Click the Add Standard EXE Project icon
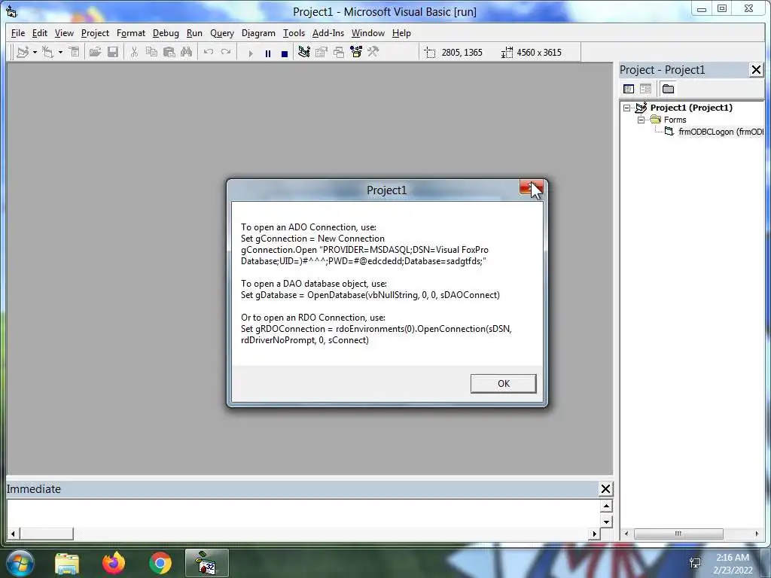This screenshot has width=771, height=578. pos(23,52)
